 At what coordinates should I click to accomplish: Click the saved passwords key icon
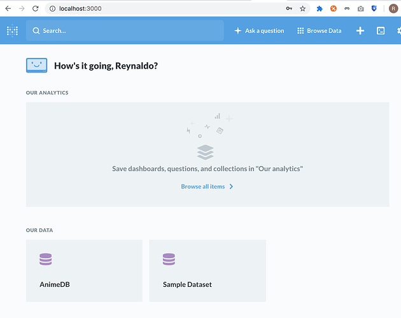pos(289,9)
